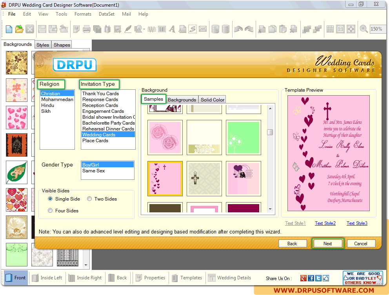Click the insert image icon
389x295 pixels.
[117, 29]
